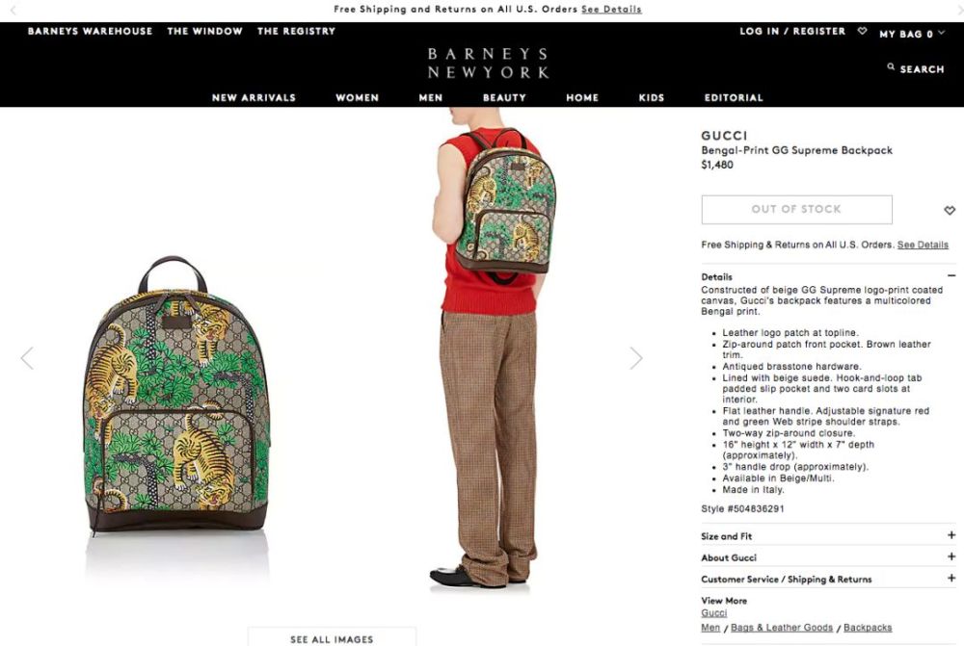Show the previous product image arrow

coord(27,358)
